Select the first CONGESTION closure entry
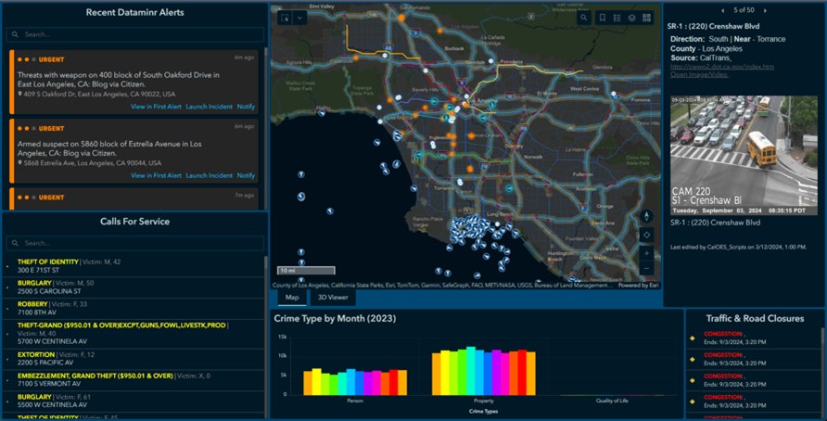Image resolution: width=827 pixels, height=421 pixels. tap(754, 338)
